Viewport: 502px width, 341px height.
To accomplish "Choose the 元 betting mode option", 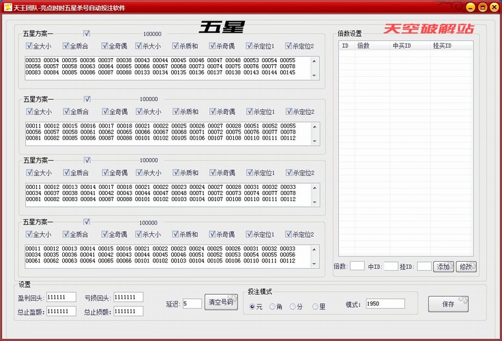I will click(252, 307).
